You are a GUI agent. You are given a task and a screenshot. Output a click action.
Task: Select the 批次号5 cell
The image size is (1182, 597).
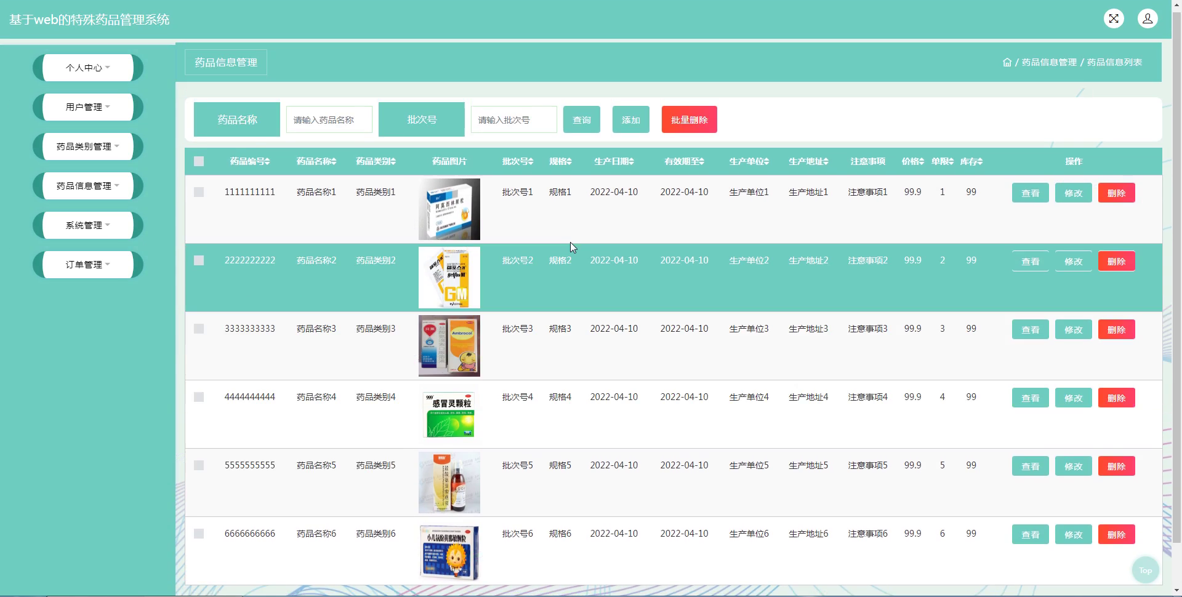click(x=517, y=465)
